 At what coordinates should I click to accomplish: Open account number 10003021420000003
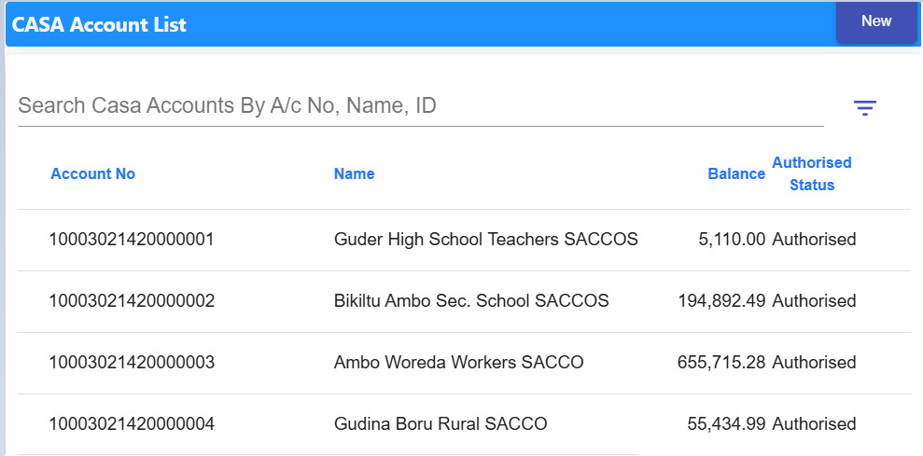(x=132, y=363)
